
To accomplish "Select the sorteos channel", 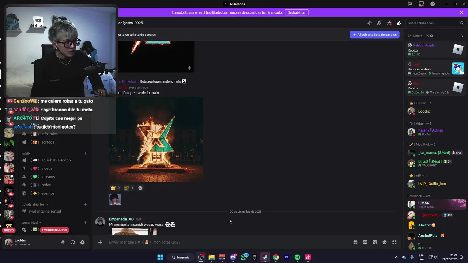I will [x=48, y=142].
